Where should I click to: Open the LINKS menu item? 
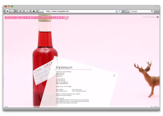pyautogui.click(x=58, y=18)
